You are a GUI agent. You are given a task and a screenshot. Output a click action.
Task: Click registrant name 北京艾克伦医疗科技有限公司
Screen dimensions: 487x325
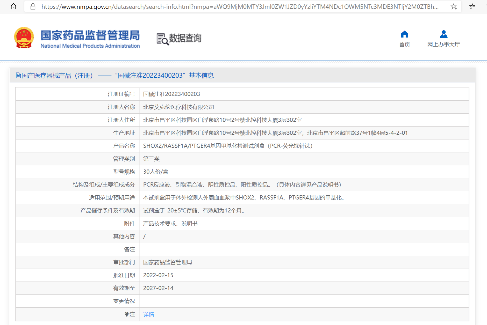pyautogui.click(x=178, y=107)
